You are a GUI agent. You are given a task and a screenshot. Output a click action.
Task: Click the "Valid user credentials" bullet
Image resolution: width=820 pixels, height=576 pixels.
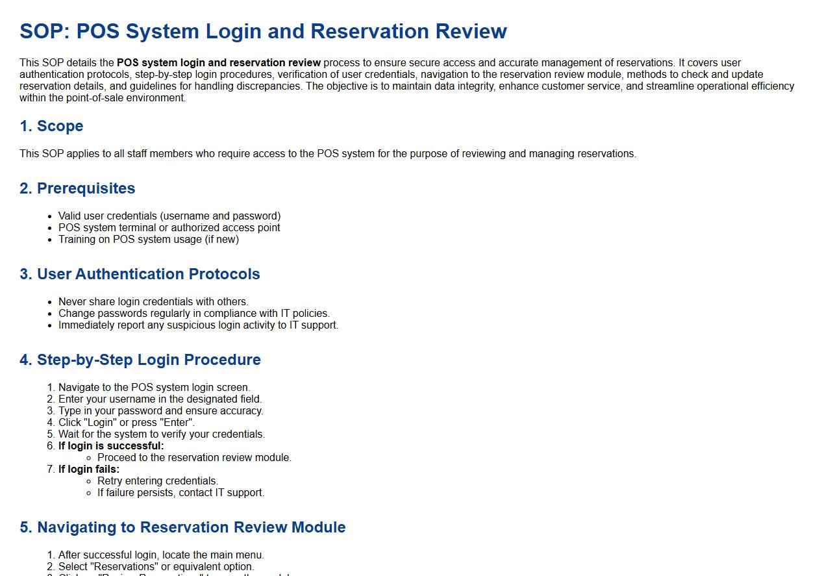point(169,216)
